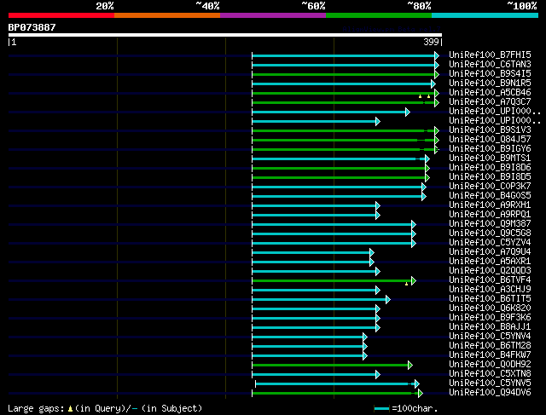Click the green arrowhead on the Q94DV6 bar
The height and width of the screenshot is (415, 546).
tap(421, 394)
